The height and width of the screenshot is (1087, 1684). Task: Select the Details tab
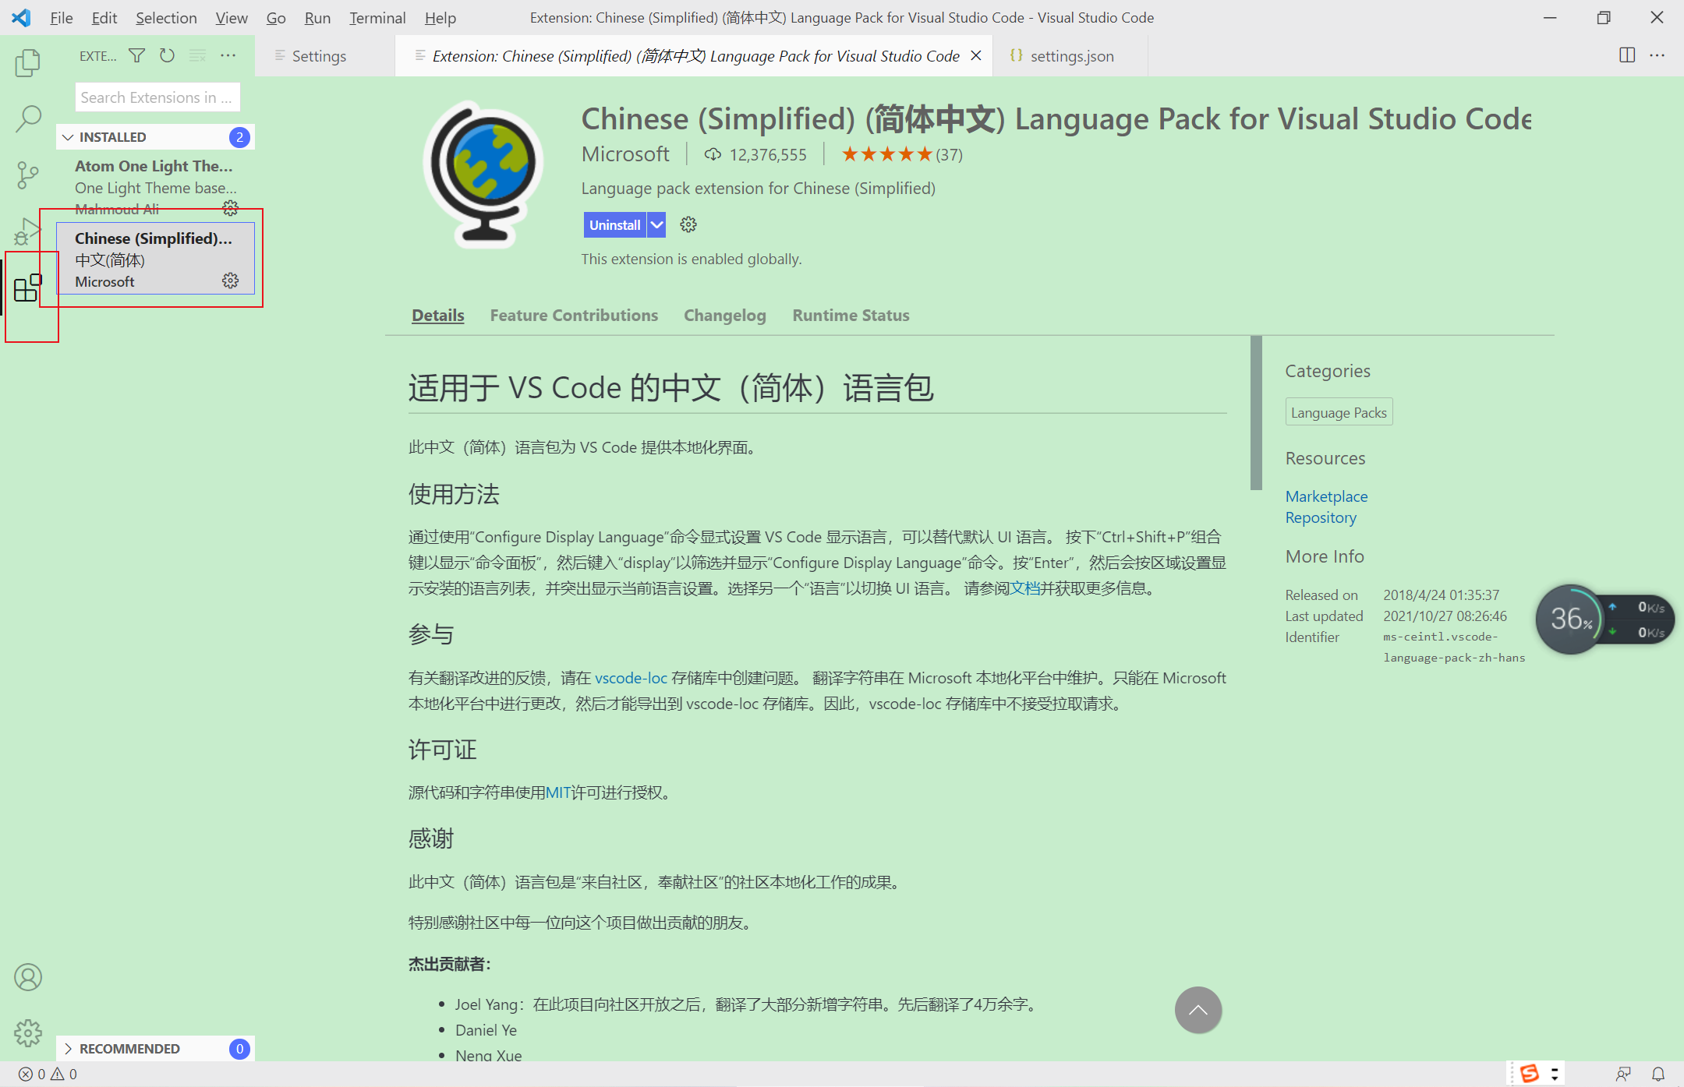(438, 316)
